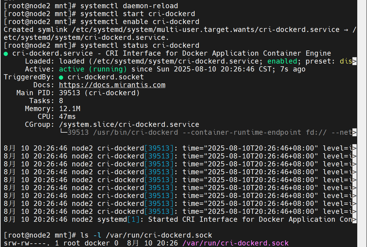
Task: Click the 'cri-dockerd.socket' unit name
Action: (106, 77)
